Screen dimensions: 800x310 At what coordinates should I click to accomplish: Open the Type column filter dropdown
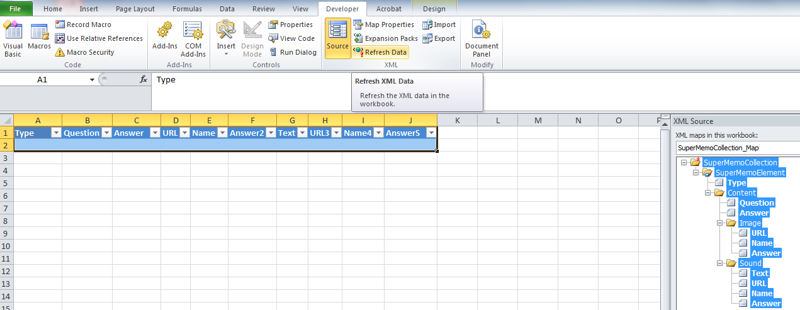[55, 133]
